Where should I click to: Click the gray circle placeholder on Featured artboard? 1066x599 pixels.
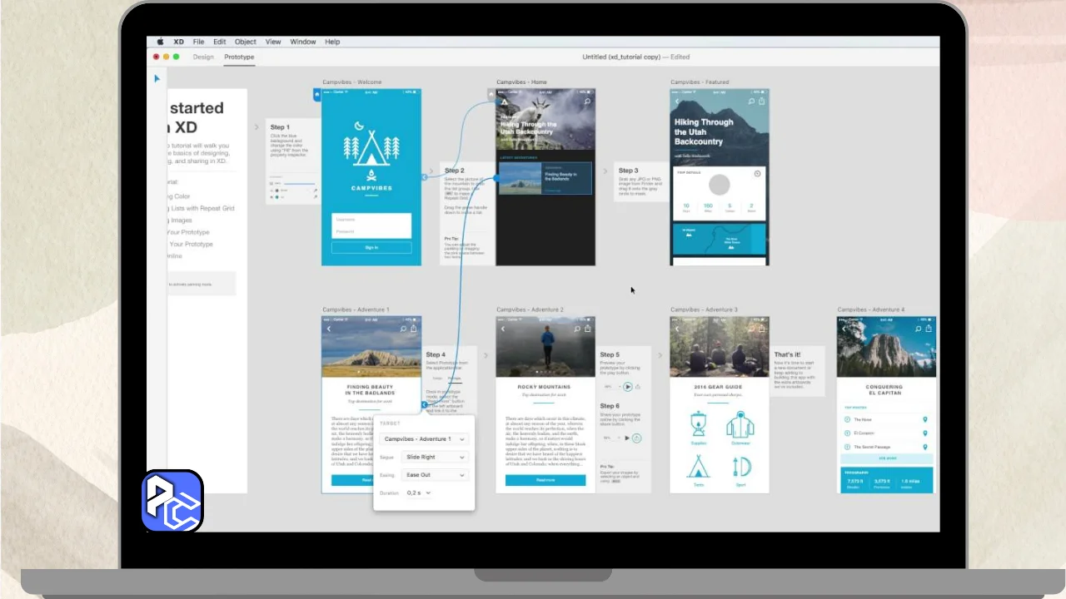click(719, 185)
